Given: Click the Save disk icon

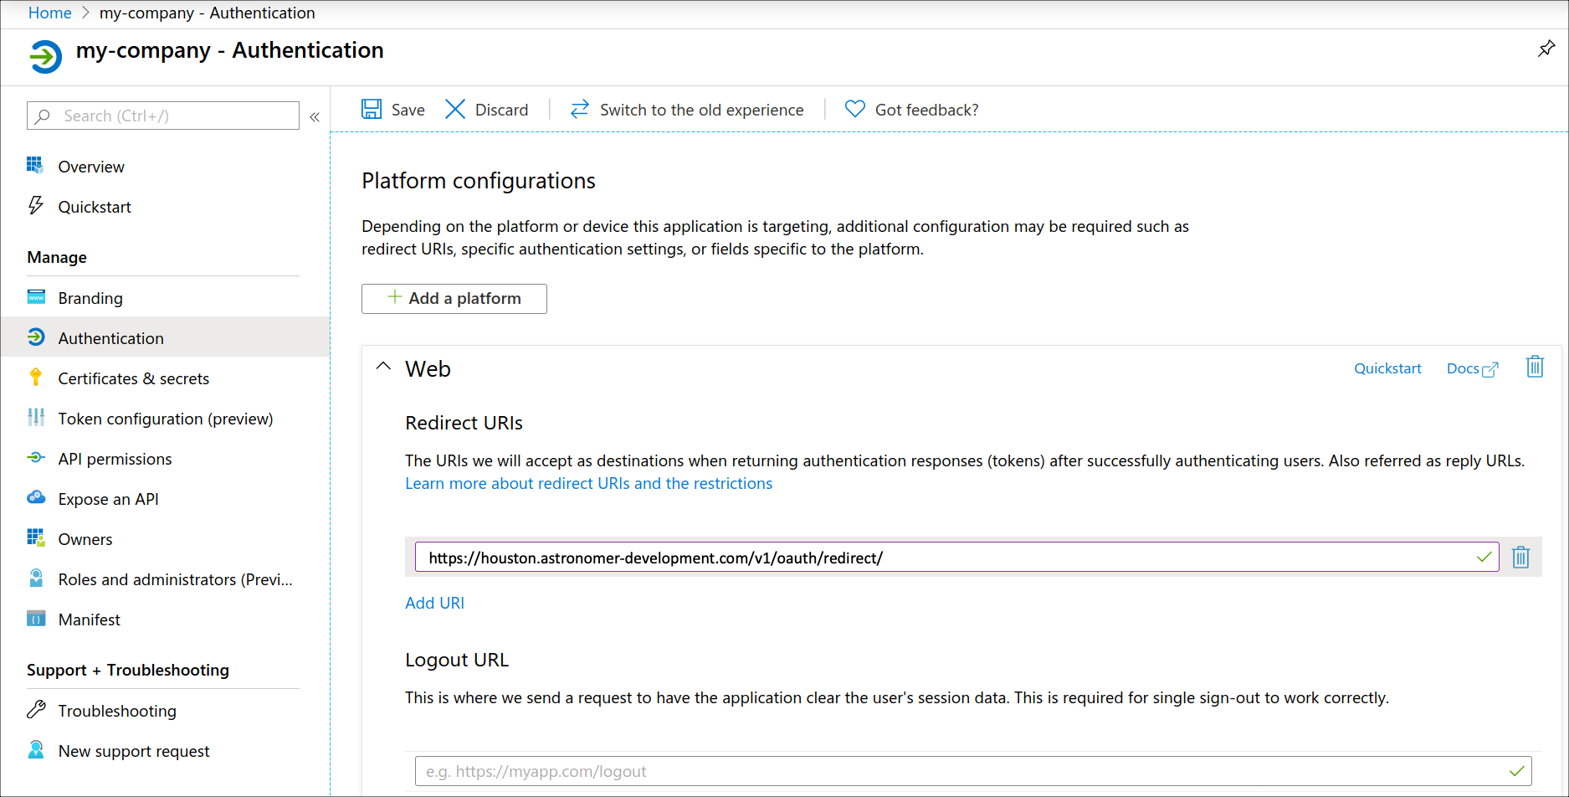Looking at the screenshot, I should 372,110.
